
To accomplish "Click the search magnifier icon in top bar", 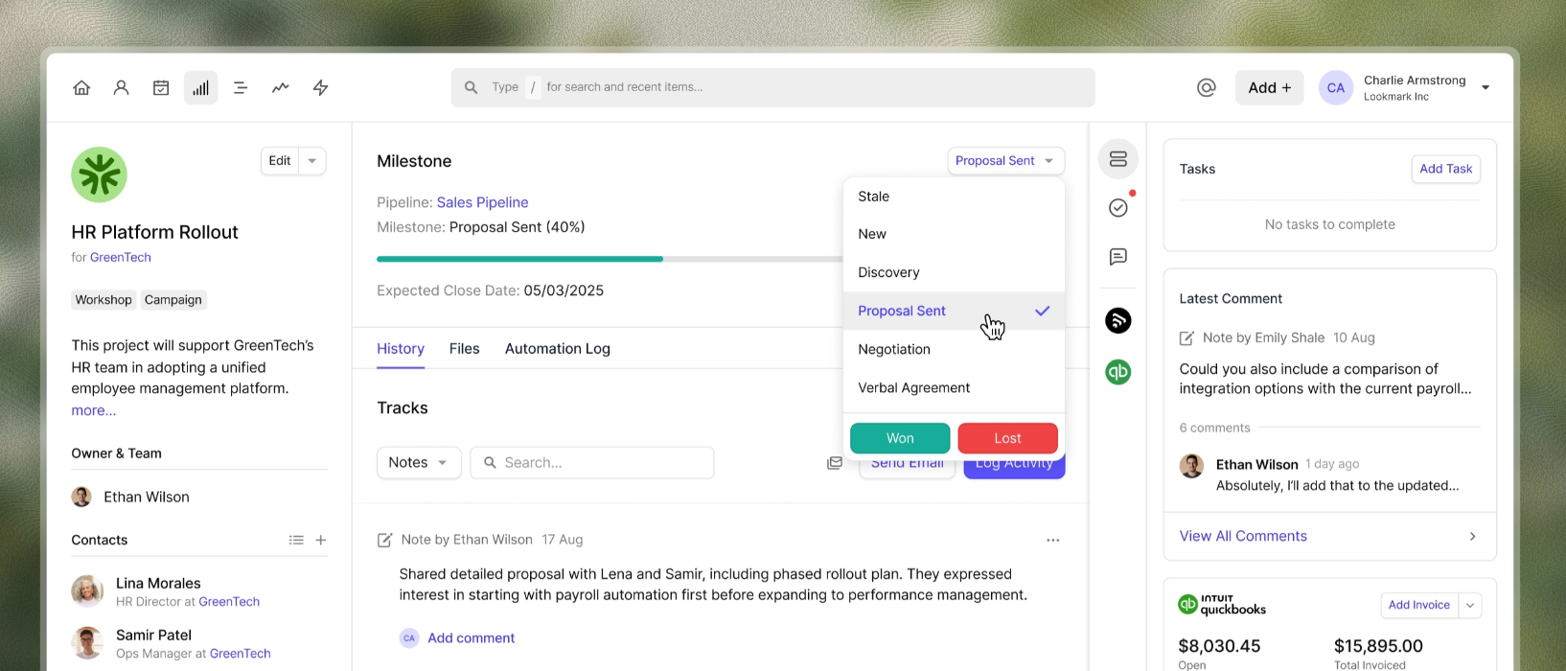I will [x=471, y=87].
